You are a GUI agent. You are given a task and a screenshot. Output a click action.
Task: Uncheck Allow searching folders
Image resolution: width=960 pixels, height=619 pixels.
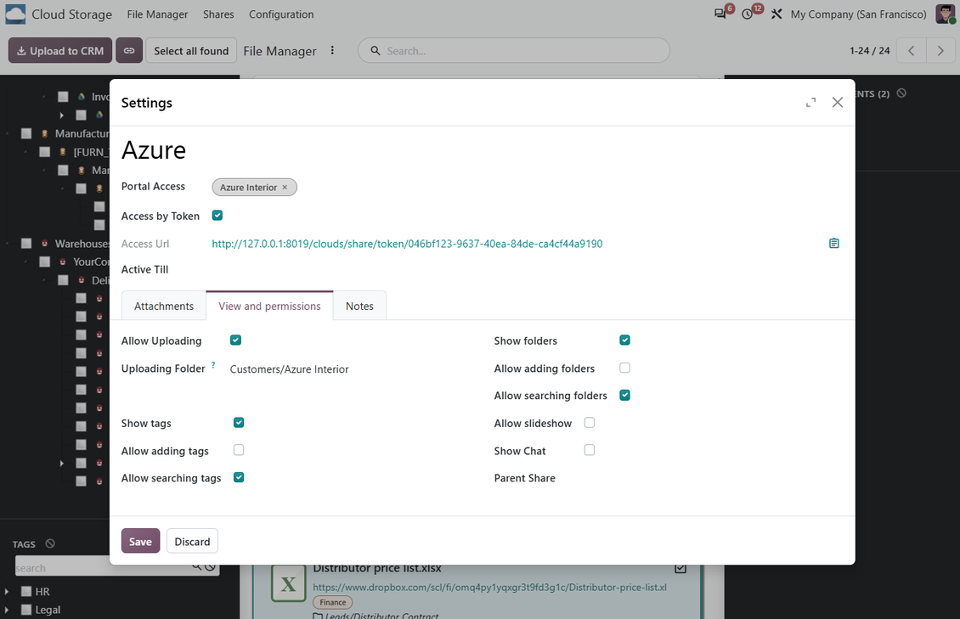pos(624,395)
